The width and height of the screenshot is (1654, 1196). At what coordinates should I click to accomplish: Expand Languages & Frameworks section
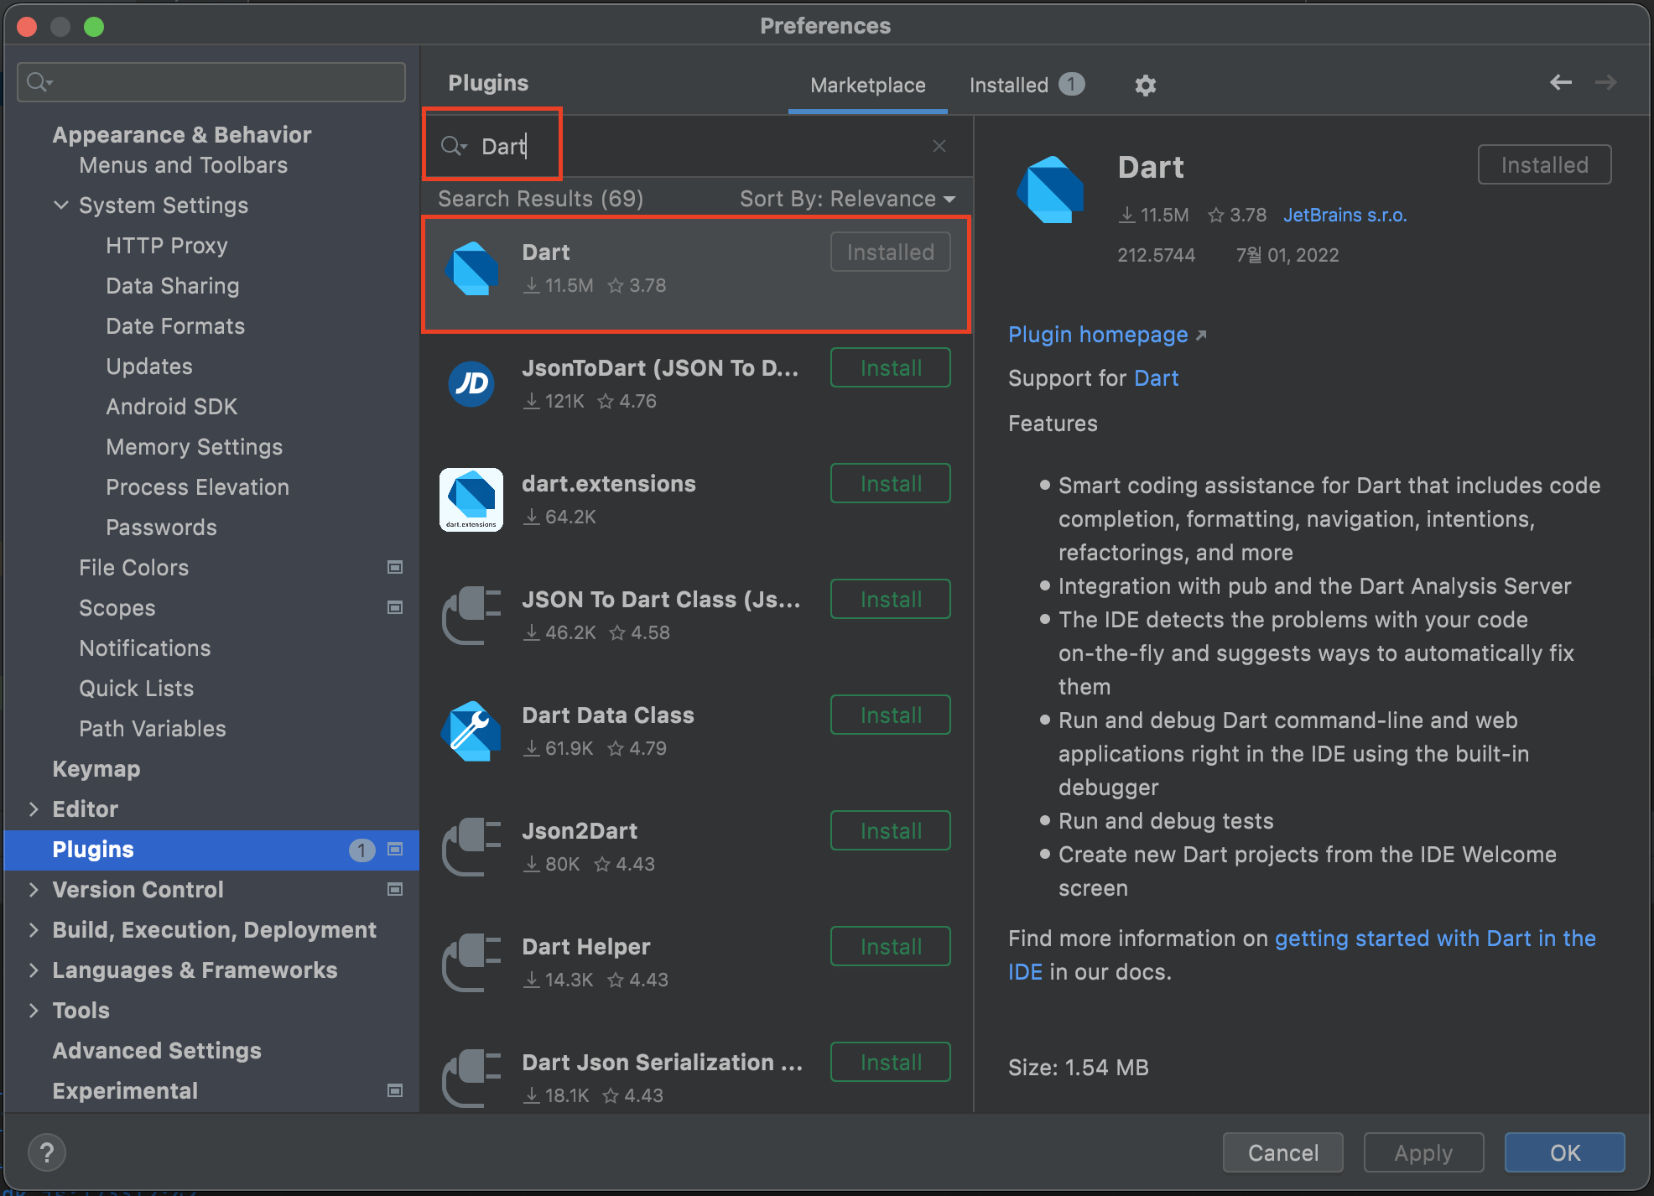[34, 970]
